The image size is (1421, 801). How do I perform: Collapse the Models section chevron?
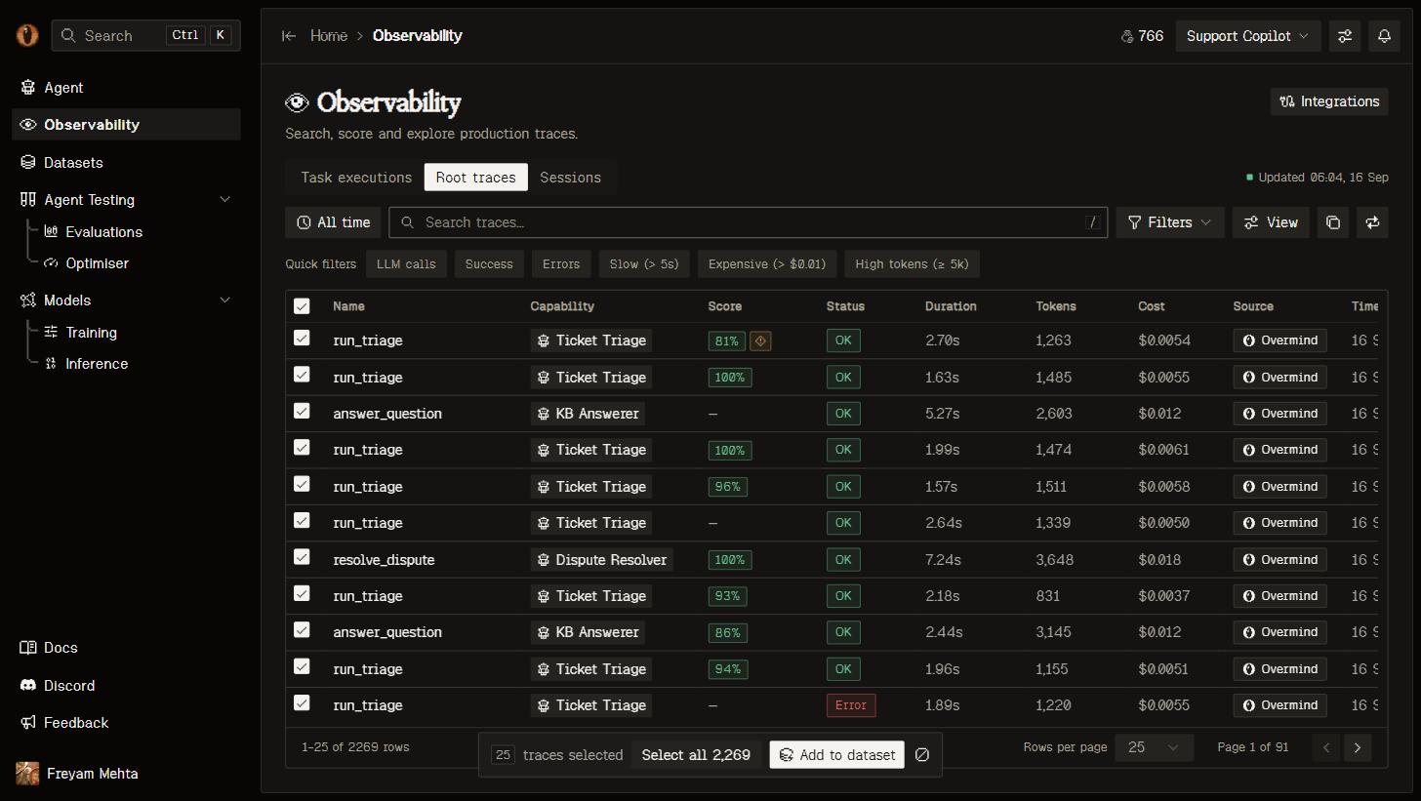pyautogui.click(x=224, y=300)
